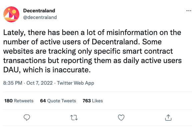The height and width of the screenshot is (127, 194).
Task: Click the reply speech bubble icon
Action: click(x=27, y=117)
